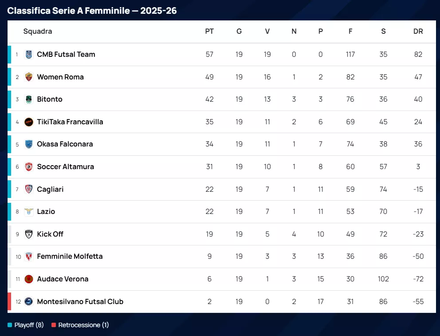The width and height of the screenshot is (440, 336).
Task: Click the Kick Off team badge
Action: 29,234
